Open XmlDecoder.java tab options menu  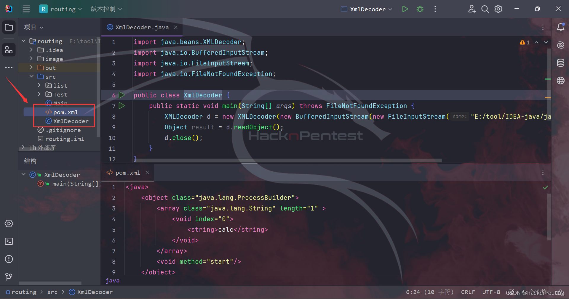coord(543,27)
